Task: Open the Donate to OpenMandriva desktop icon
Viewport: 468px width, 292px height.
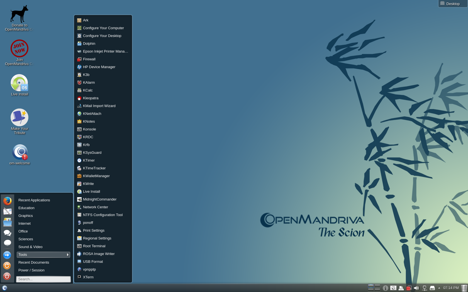Action: pos(19,18)
